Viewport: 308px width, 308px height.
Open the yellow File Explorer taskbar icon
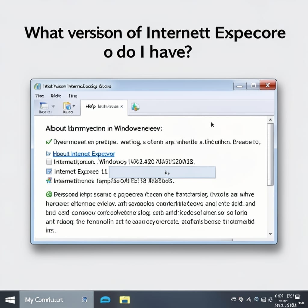[125, 300]
